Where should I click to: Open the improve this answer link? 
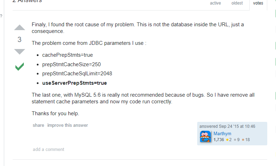tap(68, 125)
